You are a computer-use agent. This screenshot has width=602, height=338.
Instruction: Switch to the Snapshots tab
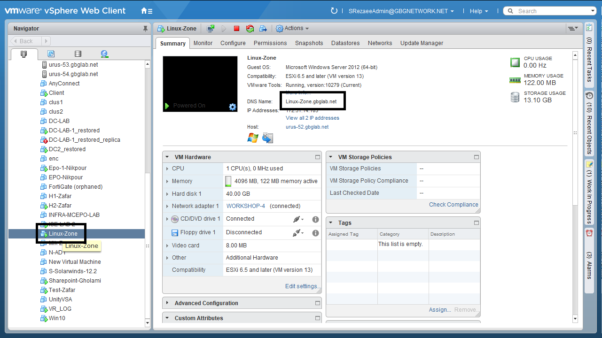coord(309,43)
